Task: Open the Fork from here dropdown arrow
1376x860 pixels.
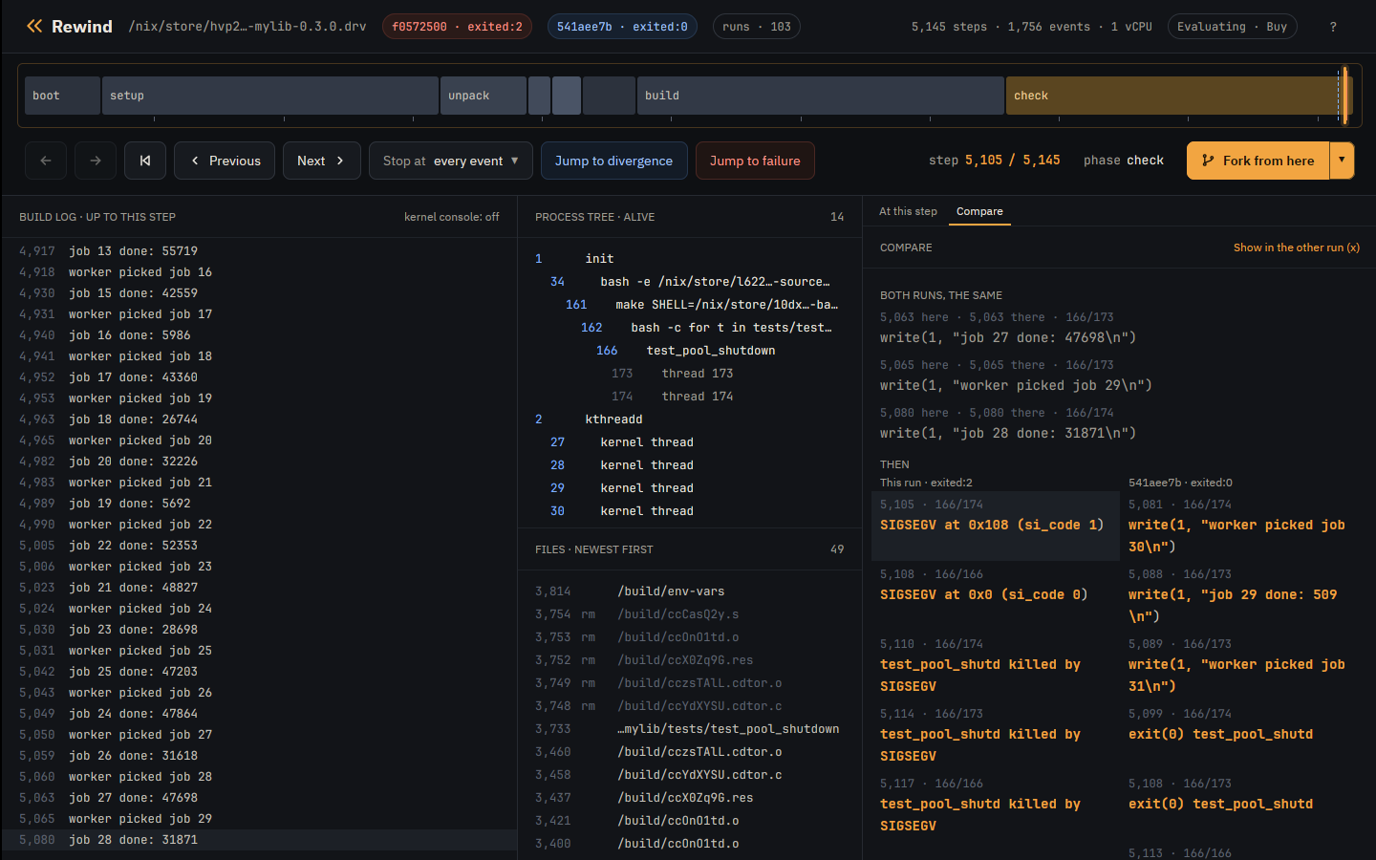Action: [x=1342, y=161]
